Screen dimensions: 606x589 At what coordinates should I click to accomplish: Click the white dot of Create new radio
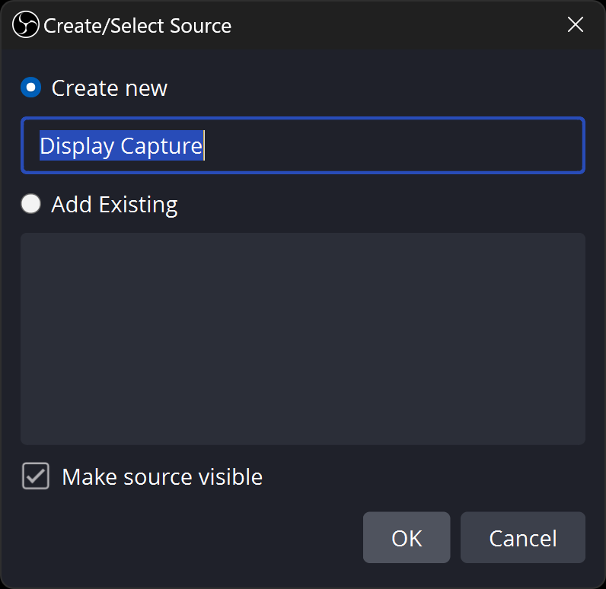pos(30,88)
